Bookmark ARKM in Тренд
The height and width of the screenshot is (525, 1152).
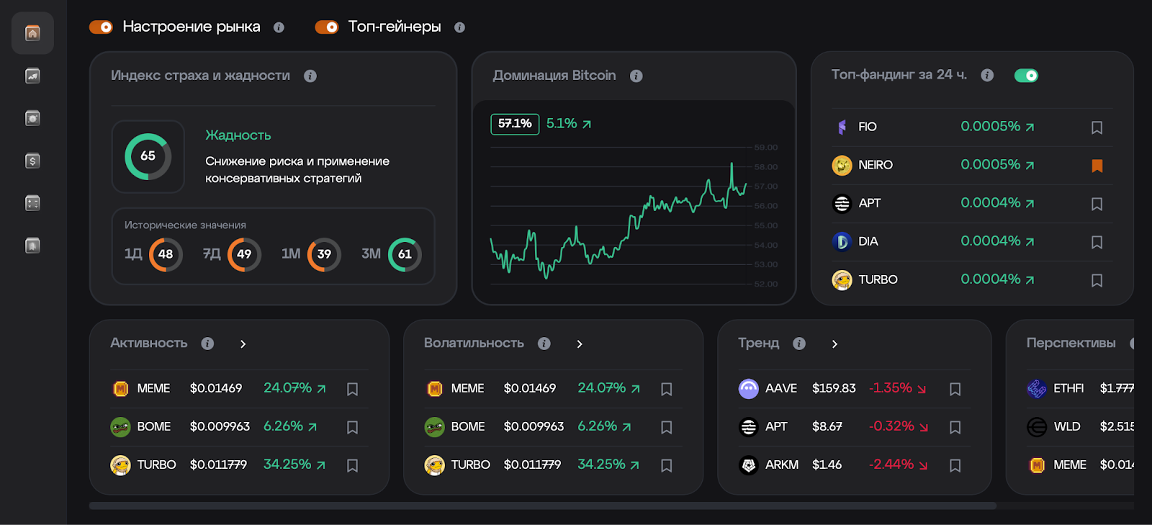[x=955, y=465]
